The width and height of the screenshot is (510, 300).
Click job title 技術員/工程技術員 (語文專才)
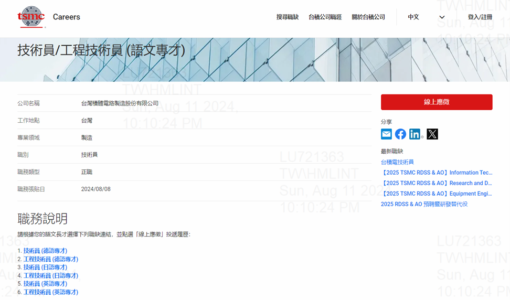pyautogui.click(x=101, y=50)
